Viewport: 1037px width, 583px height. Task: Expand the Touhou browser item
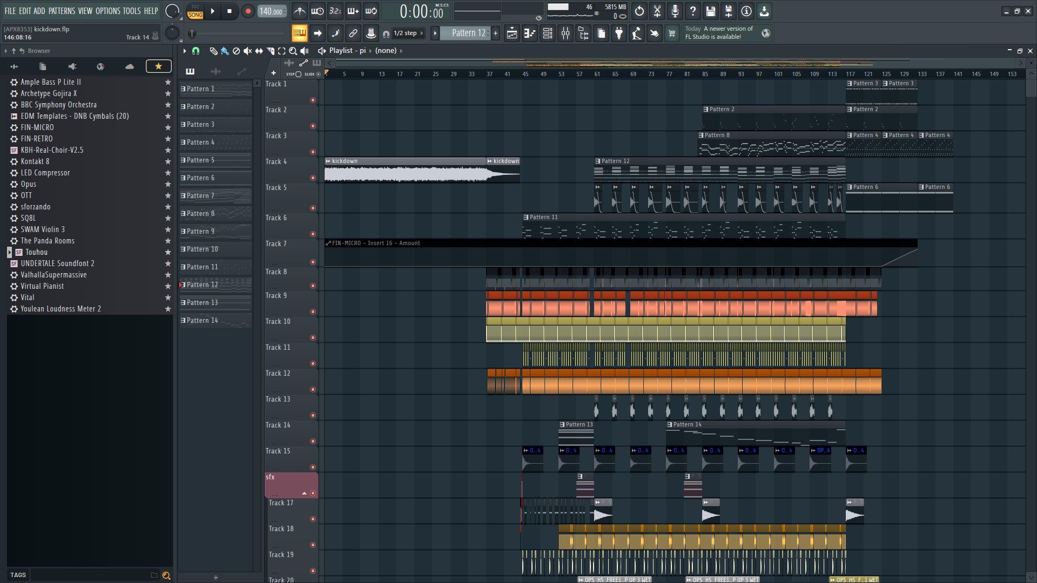pyautogui.click(x=9, y=252)
